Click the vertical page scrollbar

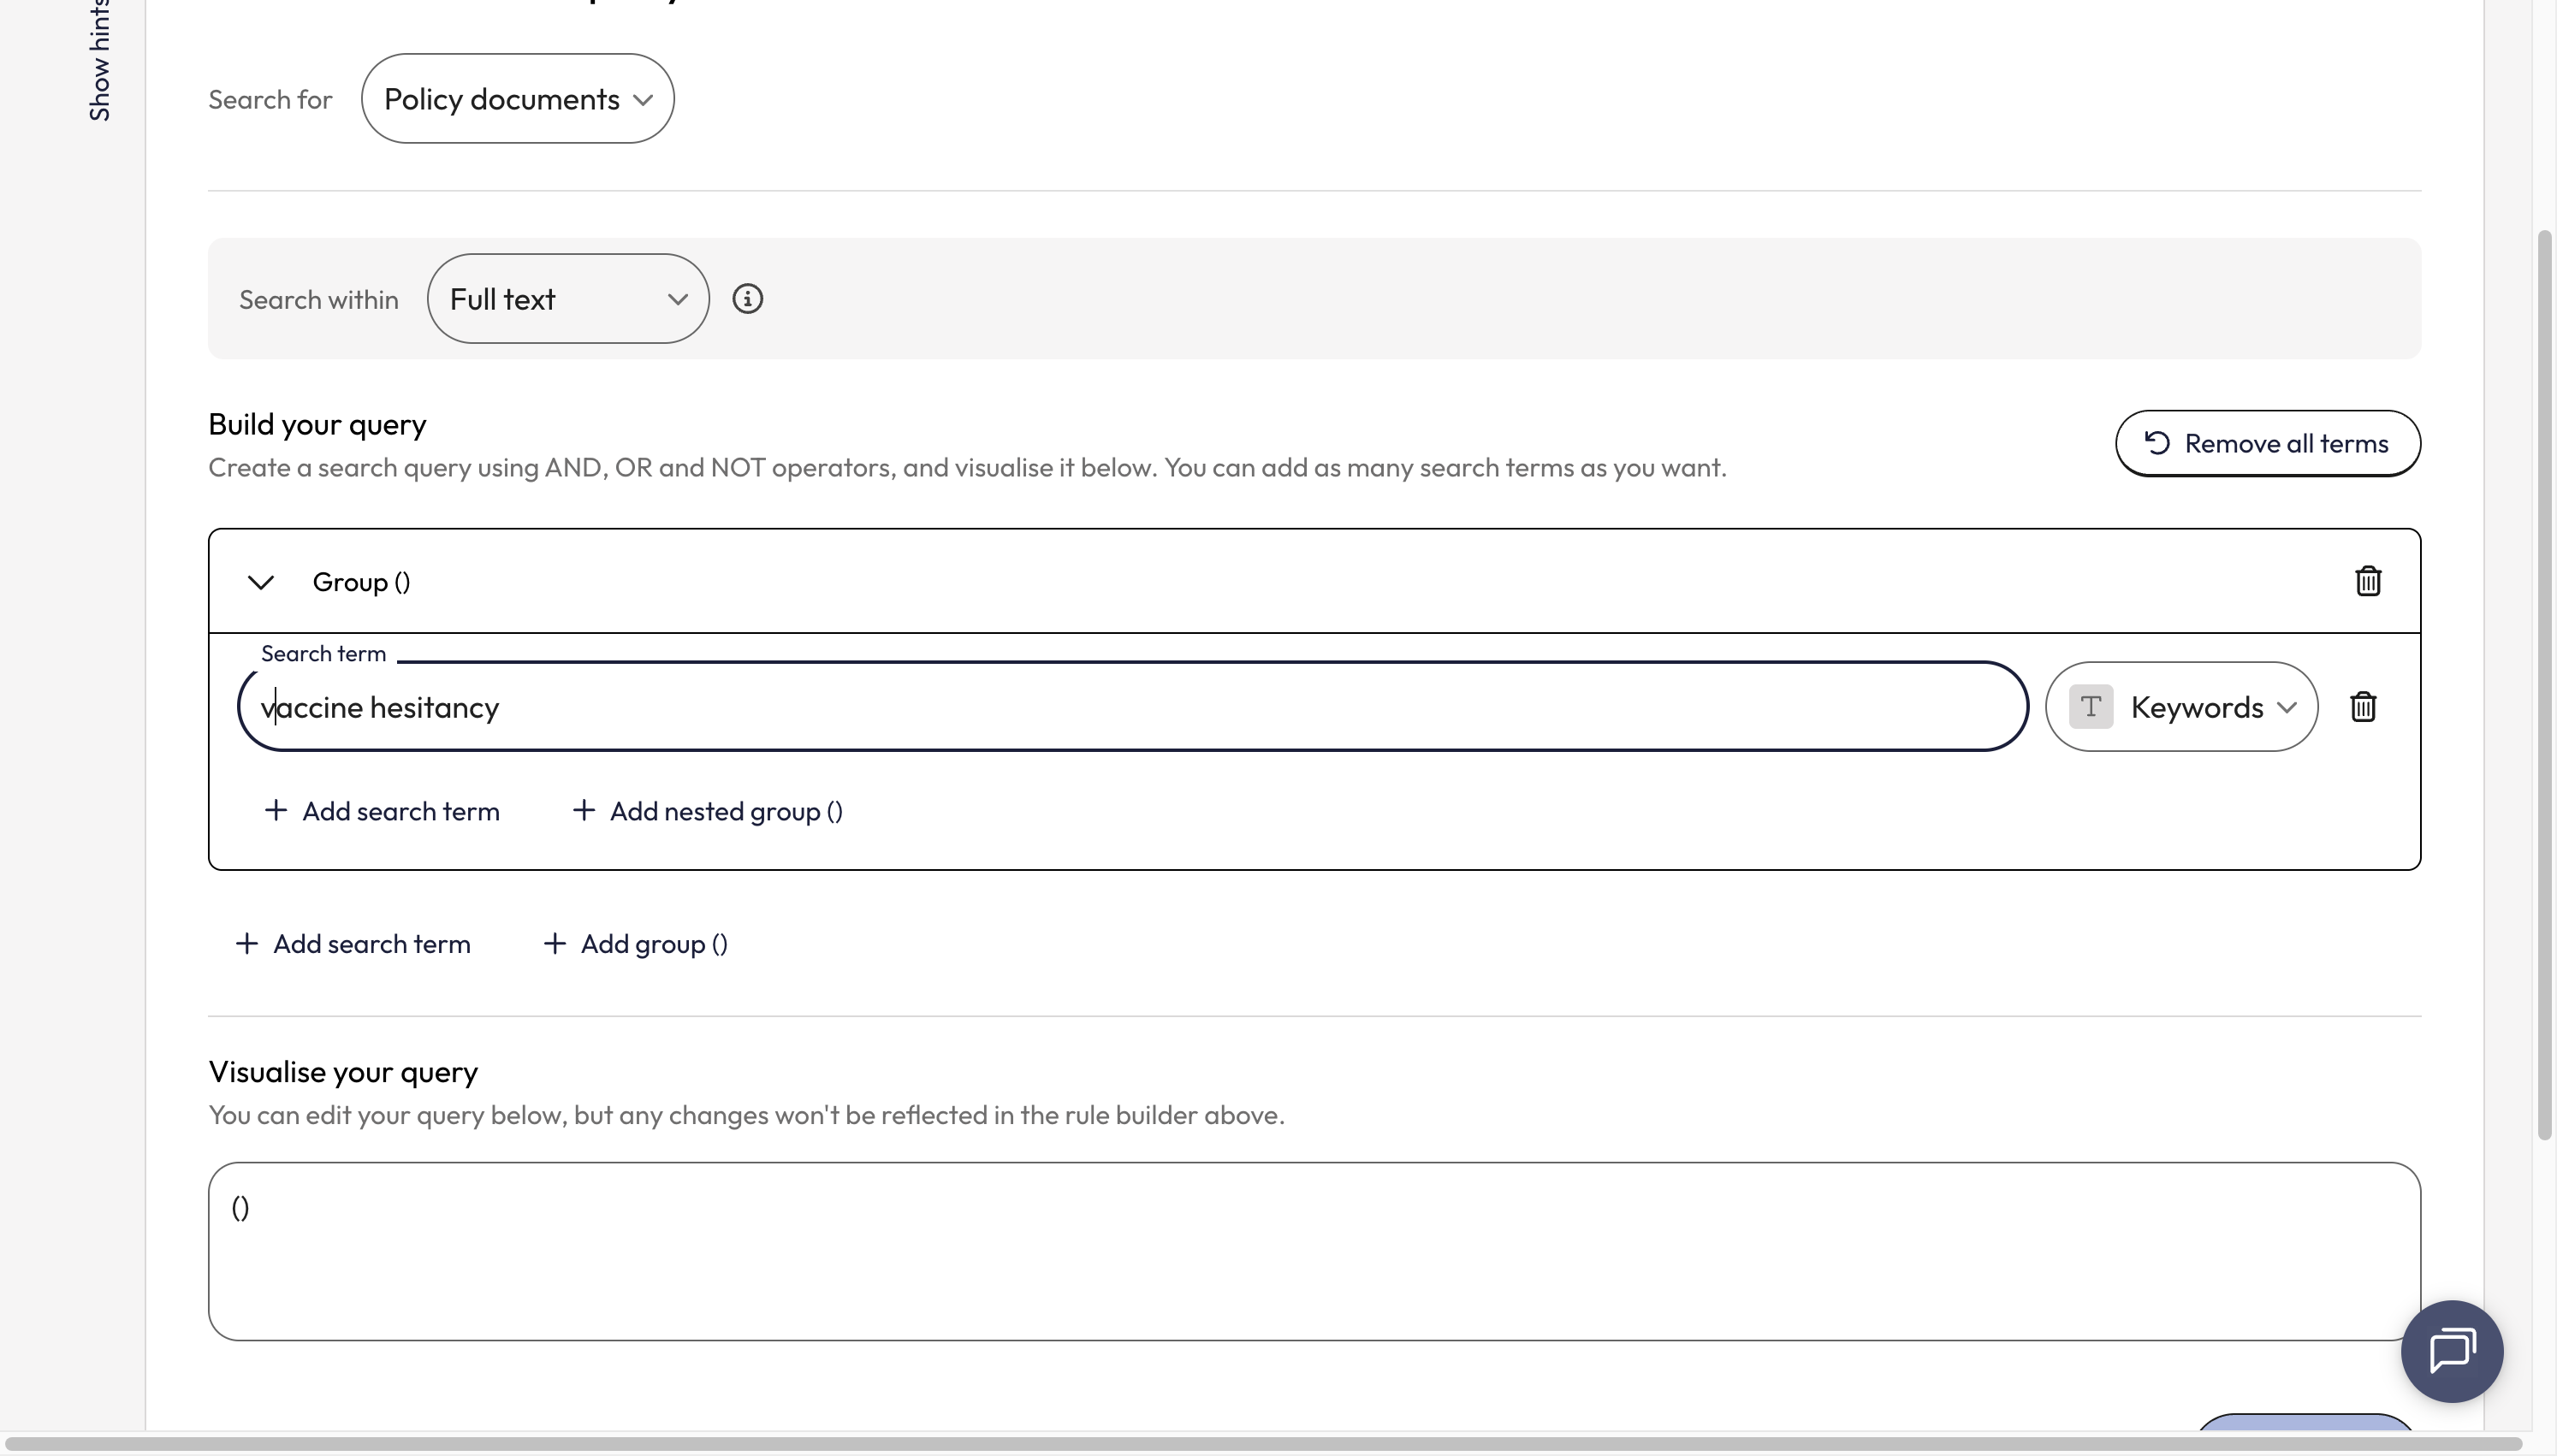[2544, 685]
